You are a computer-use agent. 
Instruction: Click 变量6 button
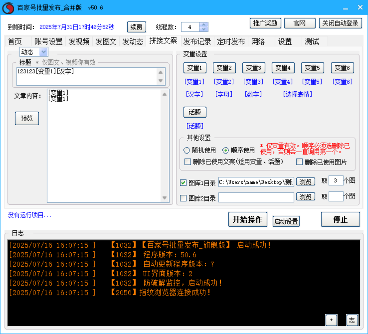342,68
